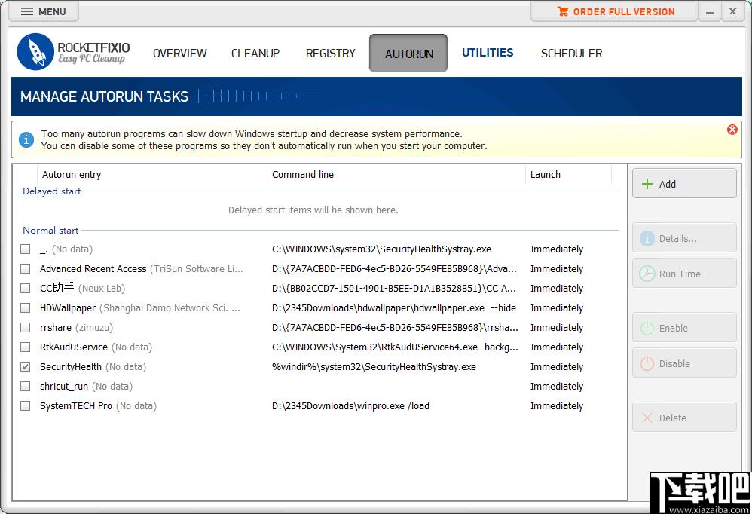The width and height of the screenshot is (752, 514).
Task: Select the AUTORUN tab
Action: [408, 54]
